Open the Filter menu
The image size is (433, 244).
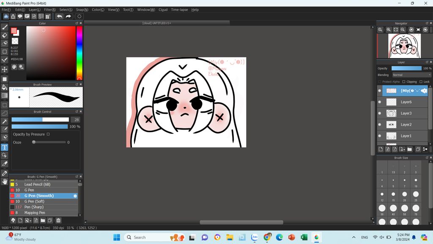(50, 10)
